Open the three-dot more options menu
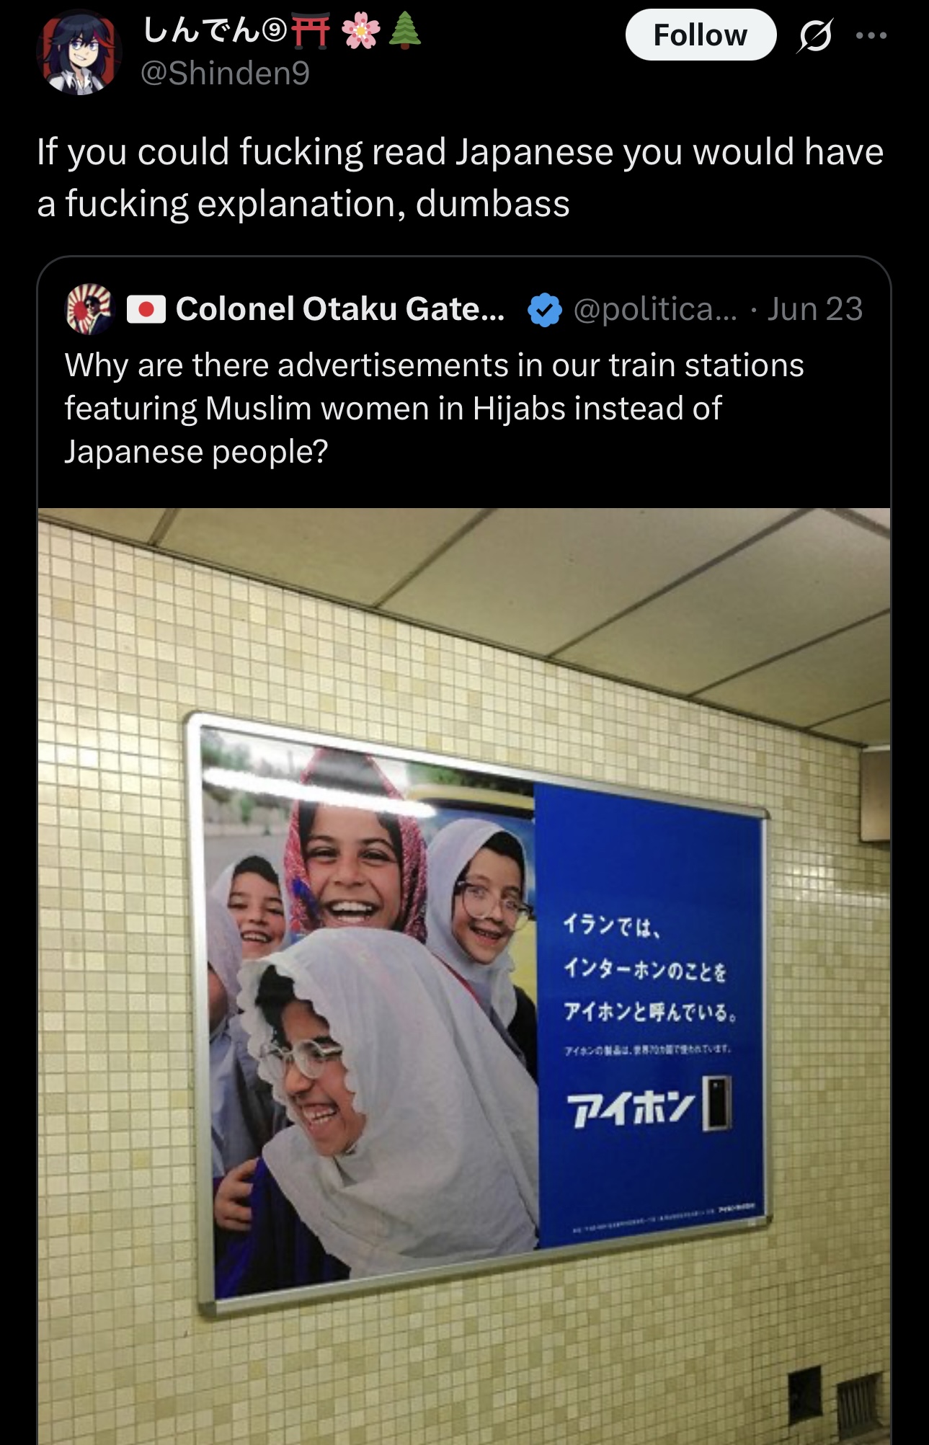Viewport: 929px width, 1445px height. click(x=871, y=35)
